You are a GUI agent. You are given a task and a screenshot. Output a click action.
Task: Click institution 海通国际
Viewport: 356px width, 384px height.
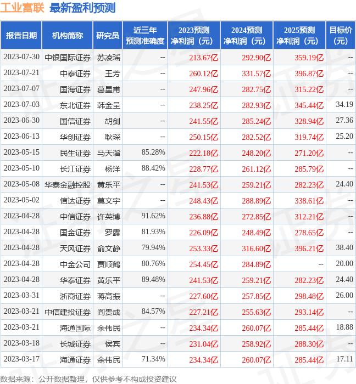pyautogui.click(x=75, y=329)
